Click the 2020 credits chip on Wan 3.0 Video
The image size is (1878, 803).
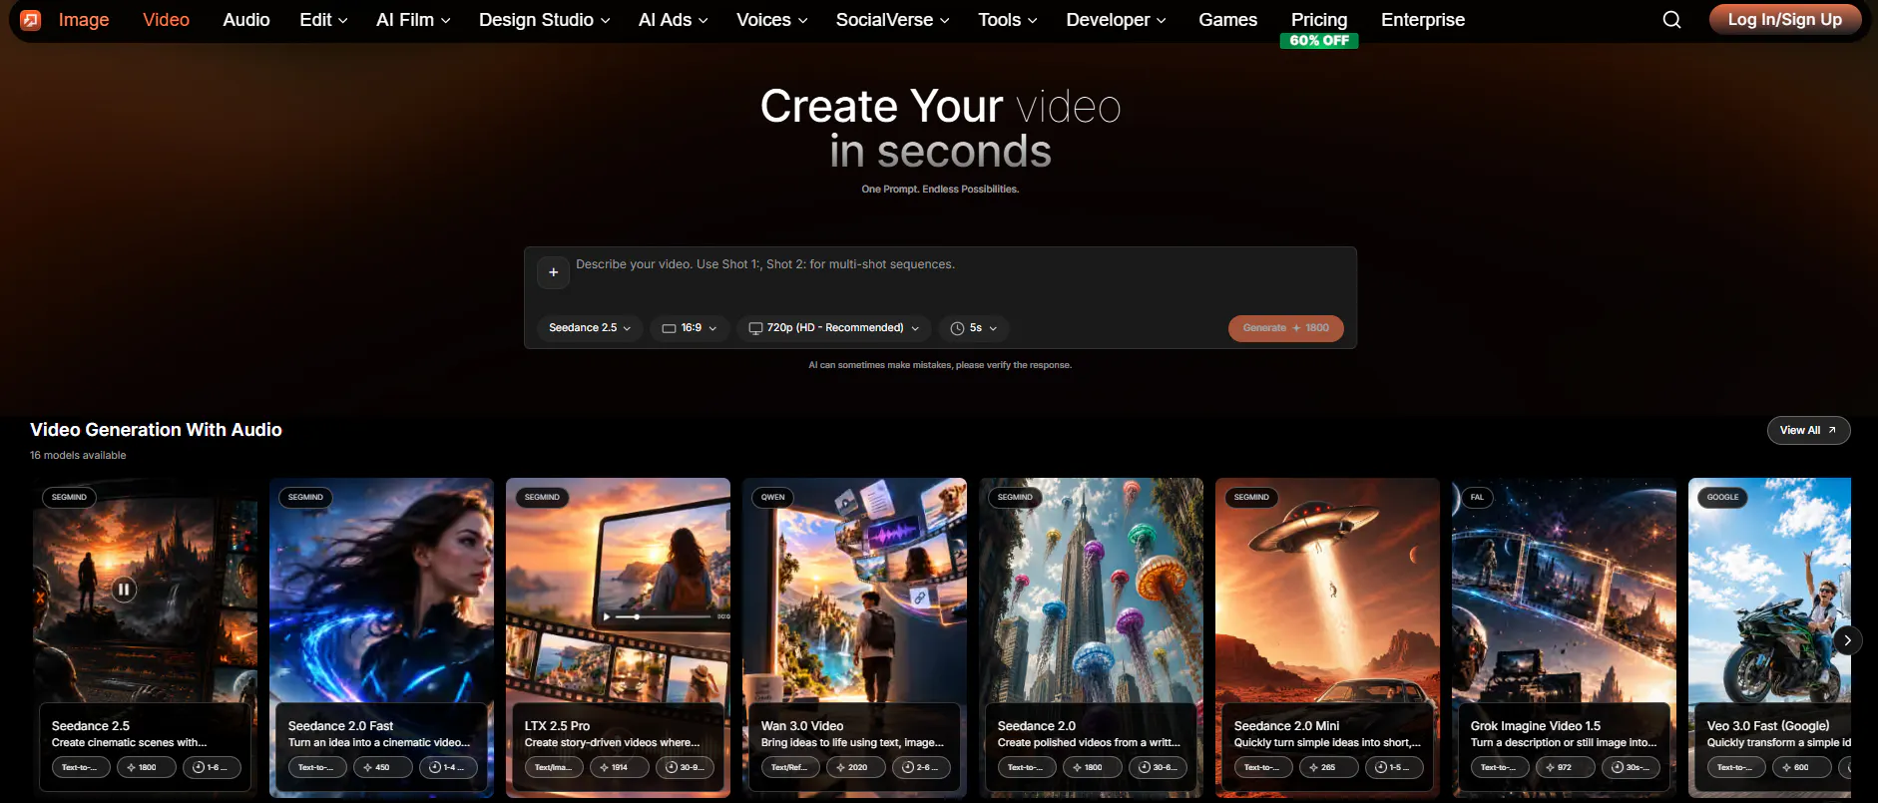(x=856, y=767)
